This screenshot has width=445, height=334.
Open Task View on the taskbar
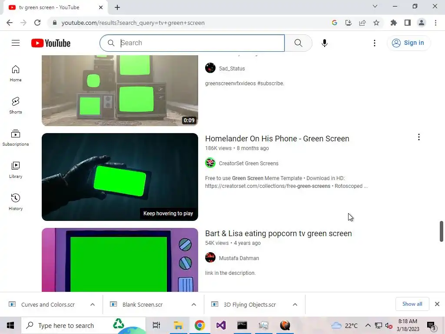[156, 325]
